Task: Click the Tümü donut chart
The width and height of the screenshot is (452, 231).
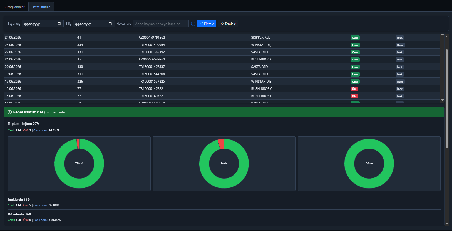Action: point(79,164)
